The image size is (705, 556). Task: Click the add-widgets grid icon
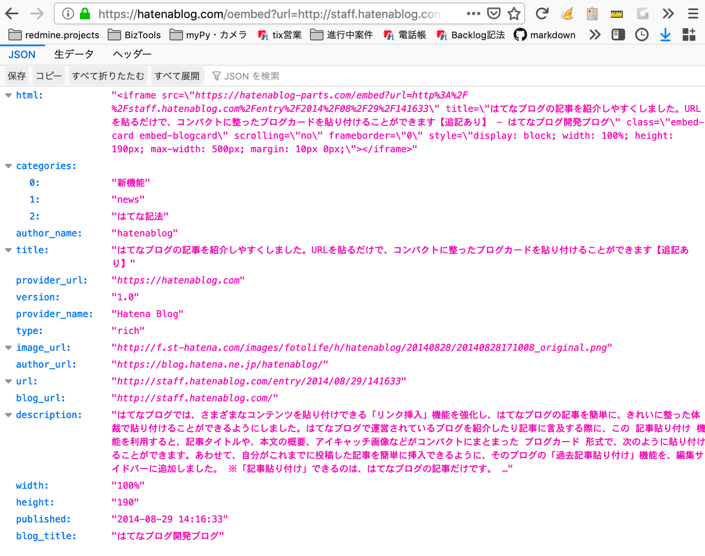pyautogui.click(x=689, y=35)
